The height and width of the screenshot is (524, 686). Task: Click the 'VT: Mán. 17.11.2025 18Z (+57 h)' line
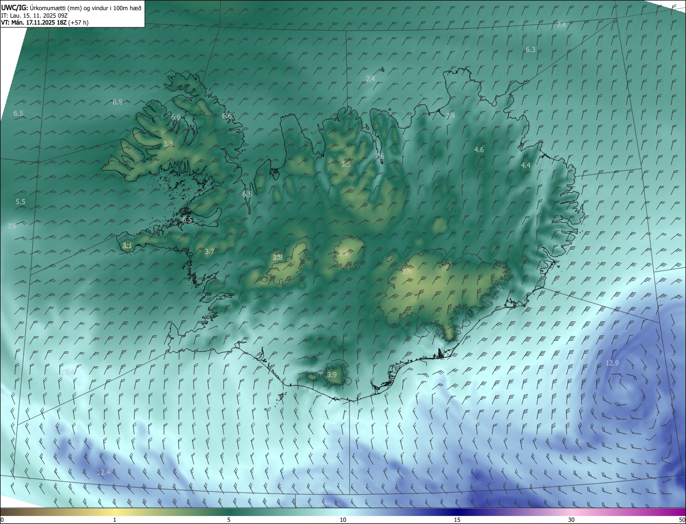click(44, 23)
